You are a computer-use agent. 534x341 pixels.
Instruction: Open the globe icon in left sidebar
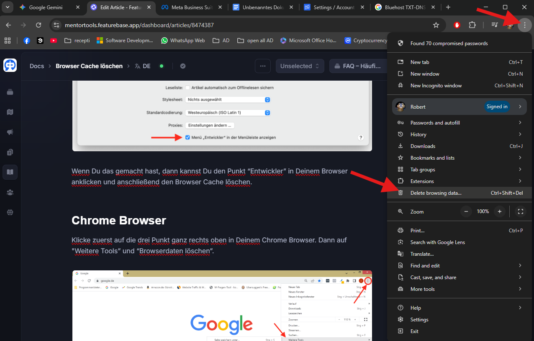[10, 212]
